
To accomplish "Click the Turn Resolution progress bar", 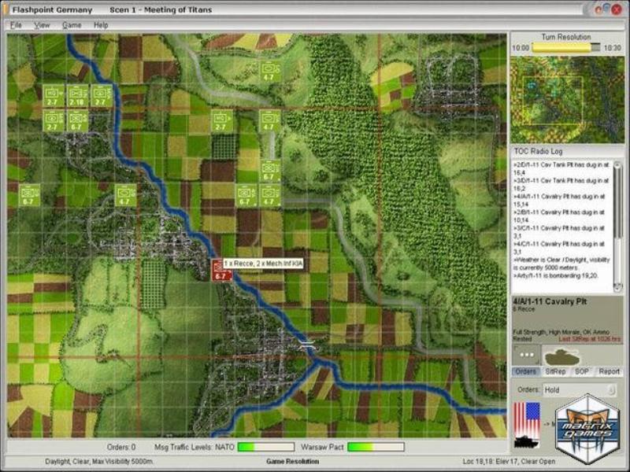I will pos(563,47).
